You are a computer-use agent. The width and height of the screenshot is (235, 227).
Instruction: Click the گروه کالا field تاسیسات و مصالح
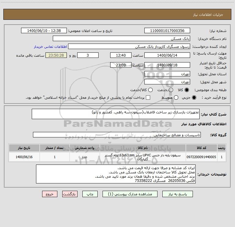(x=117, y=135)
